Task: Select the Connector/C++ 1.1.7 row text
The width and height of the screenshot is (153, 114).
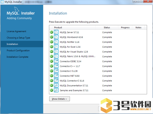Action: (x=70, y=66)
